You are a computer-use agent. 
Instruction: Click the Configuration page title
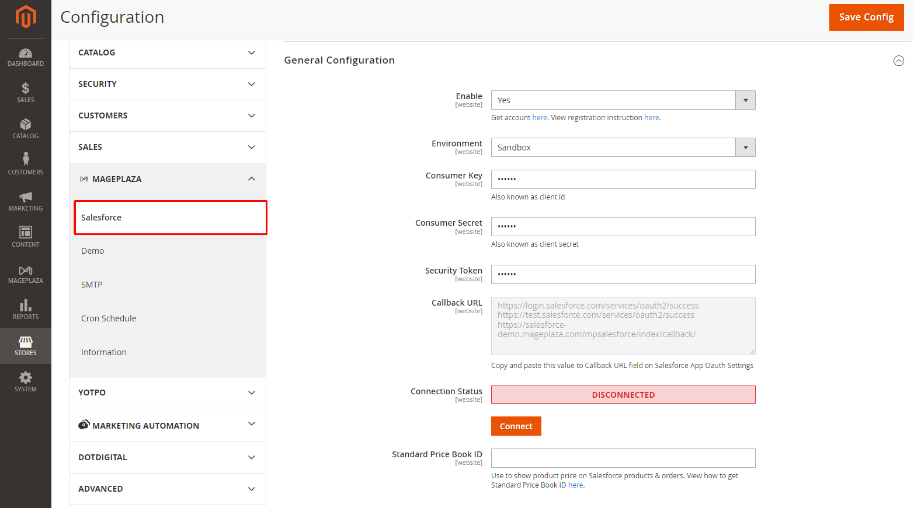click(112, 17)
